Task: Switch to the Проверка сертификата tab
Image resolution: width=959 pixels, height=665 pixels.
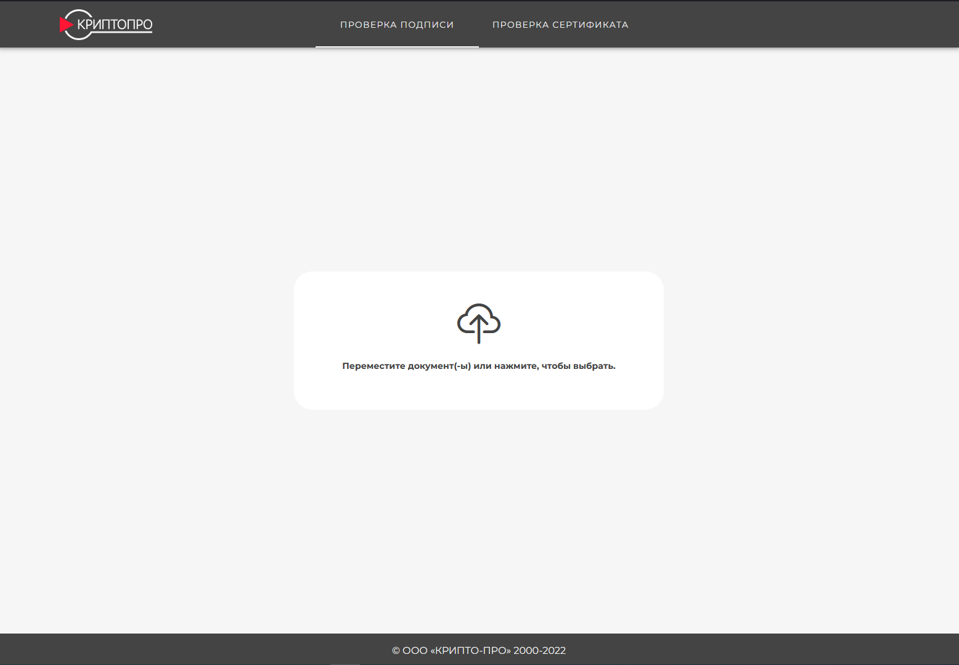Action: (x=560, y=25)
